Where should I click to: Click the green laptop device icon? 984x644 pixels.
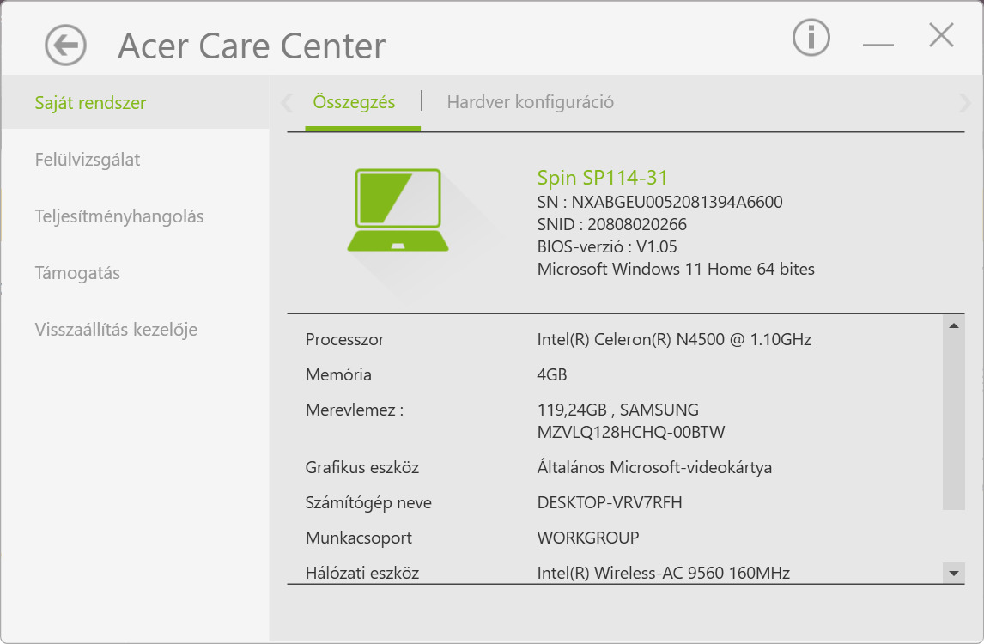coord(398,210)
